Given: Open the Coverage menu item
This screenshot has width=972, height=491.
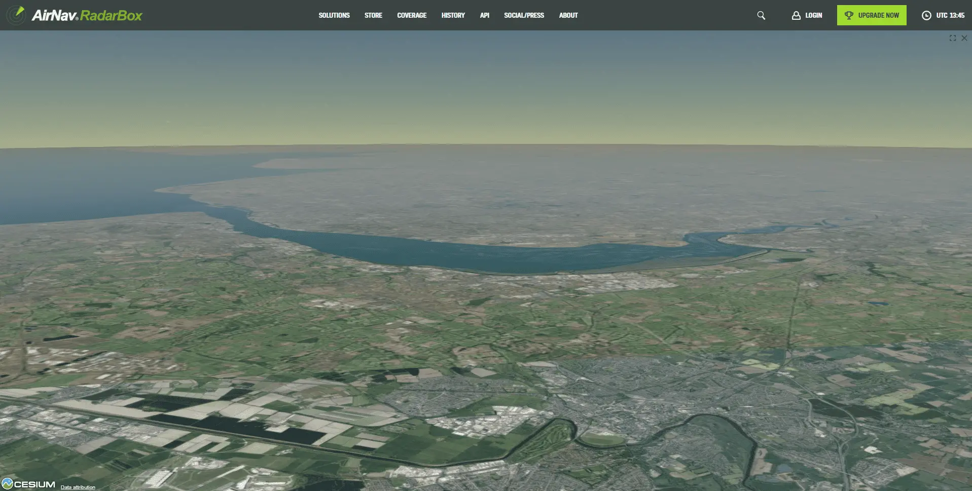Looking at the screenshot, I should pos(412,15).
